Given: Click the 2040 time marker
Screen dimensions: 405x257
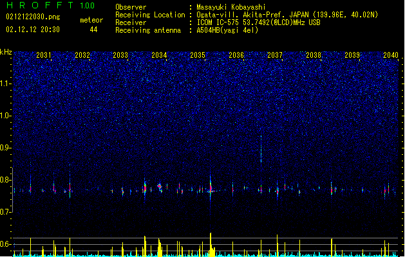Looking at the screenshot, I should click(x=391, y=55).
